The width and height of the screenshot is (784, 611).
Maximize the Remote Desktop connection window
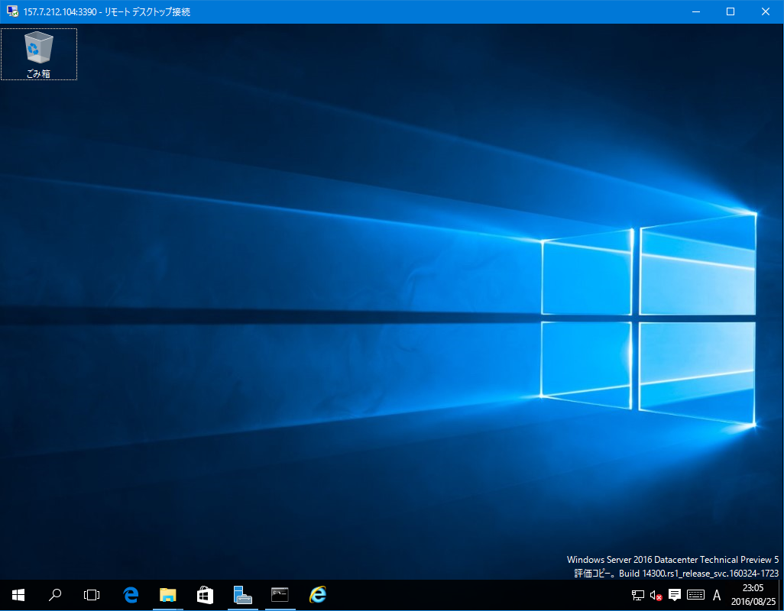(x=731, y=11)
